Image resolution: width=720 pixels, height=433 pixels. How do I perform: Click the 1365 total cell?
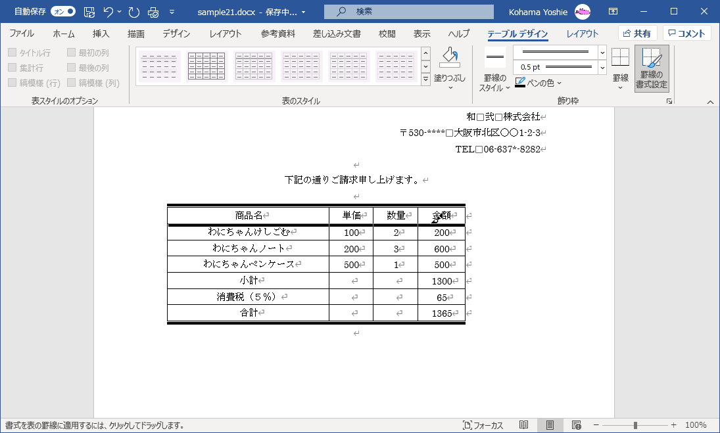tap(442, 313)
